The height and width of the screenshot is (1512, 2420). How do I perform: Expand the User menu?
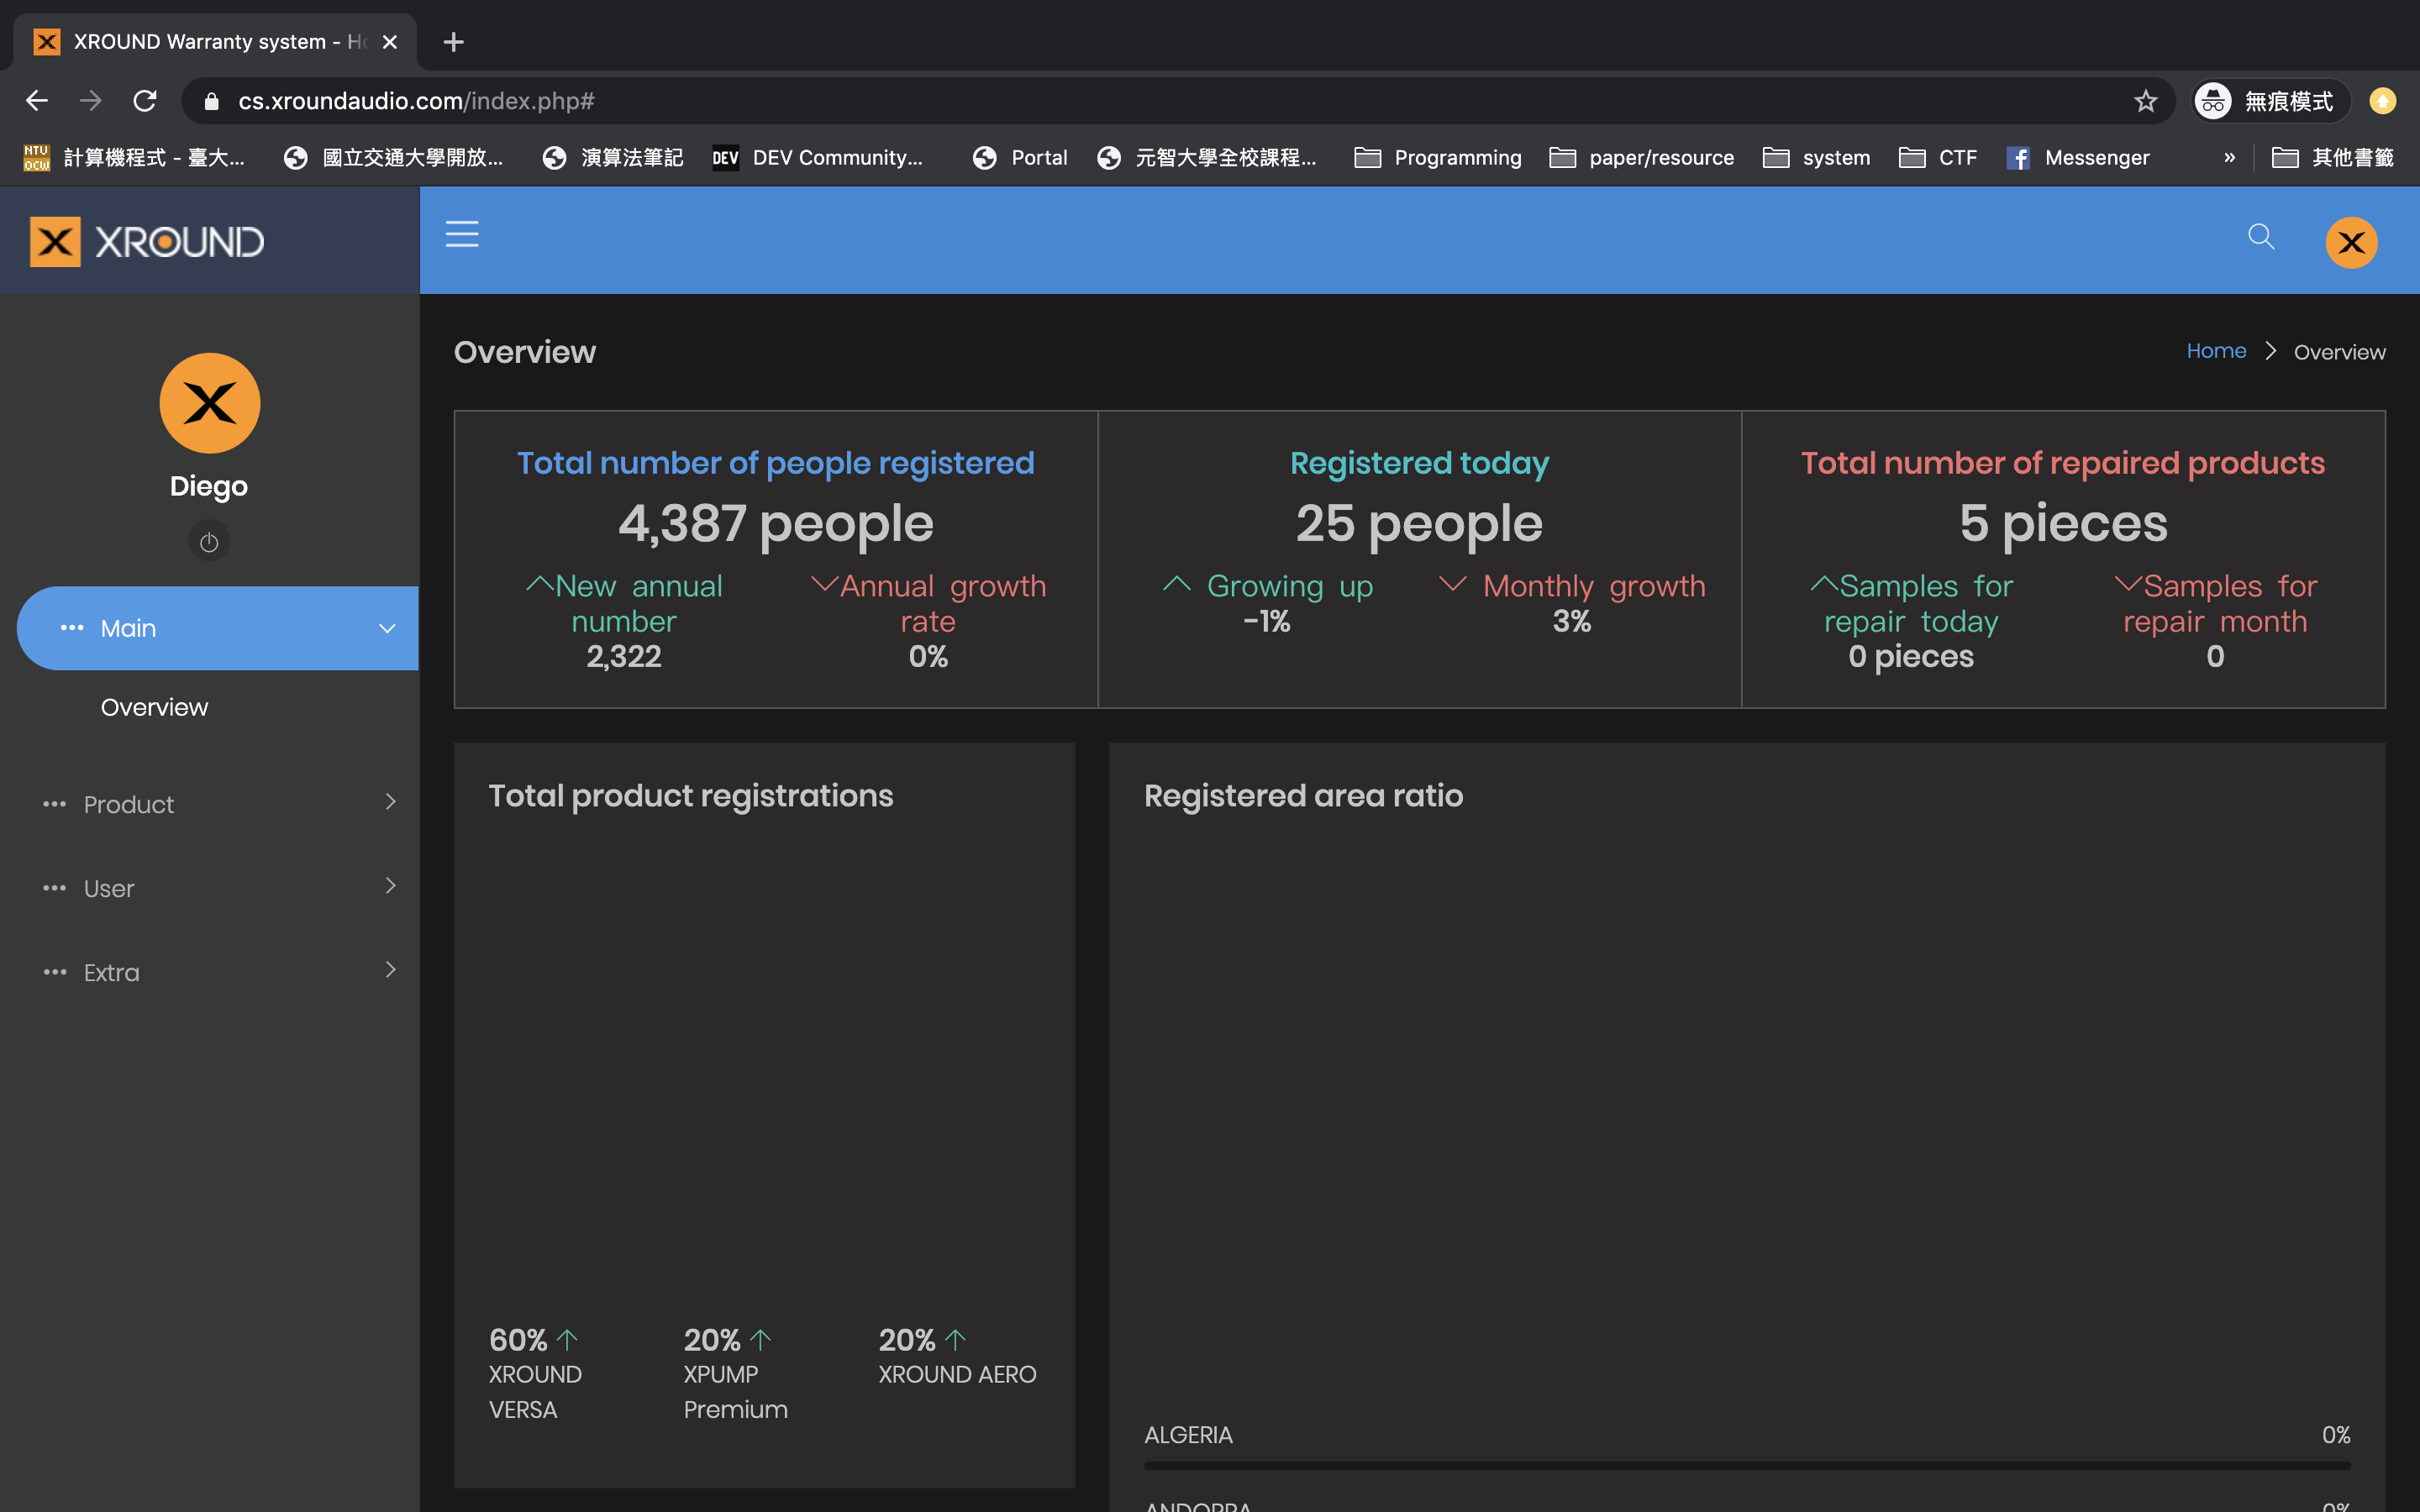point(218,888)
